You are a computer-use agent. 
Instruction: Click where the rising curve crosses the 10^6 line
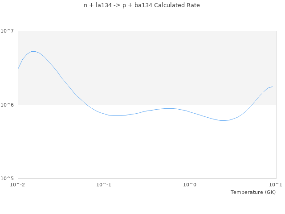252,105
